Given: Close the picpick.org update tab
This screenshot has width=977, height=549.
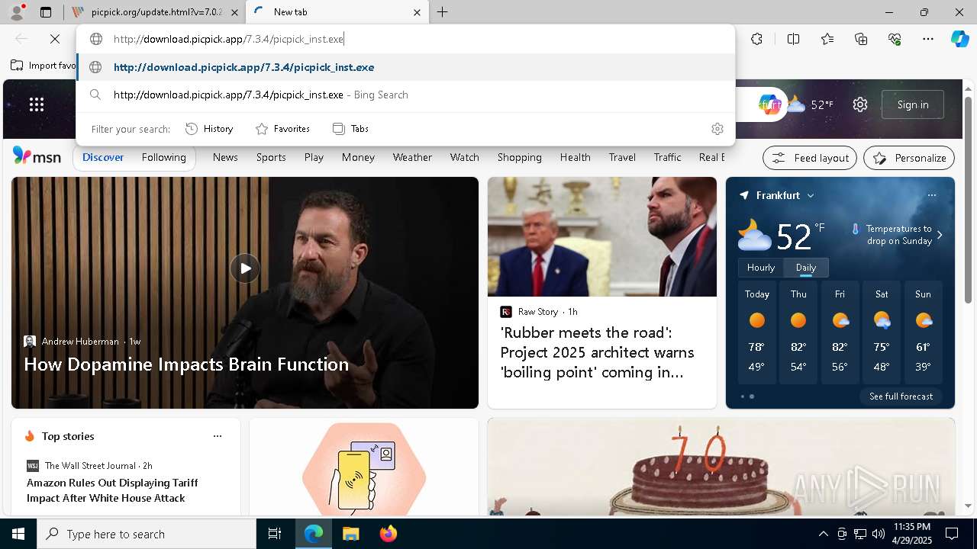Looking at the screenshot, I should coord(234,12).
